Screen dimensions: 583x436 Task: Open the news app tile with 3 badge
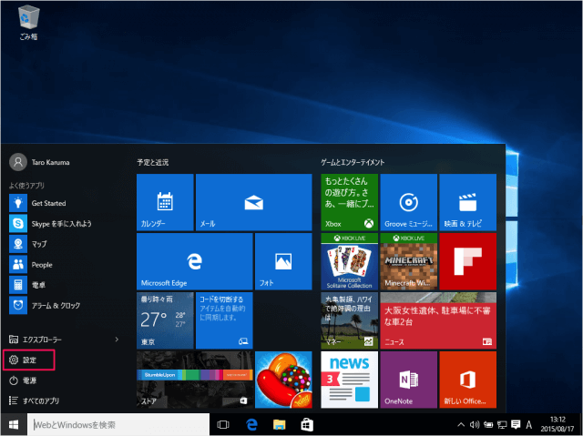[x=350, y=380]
